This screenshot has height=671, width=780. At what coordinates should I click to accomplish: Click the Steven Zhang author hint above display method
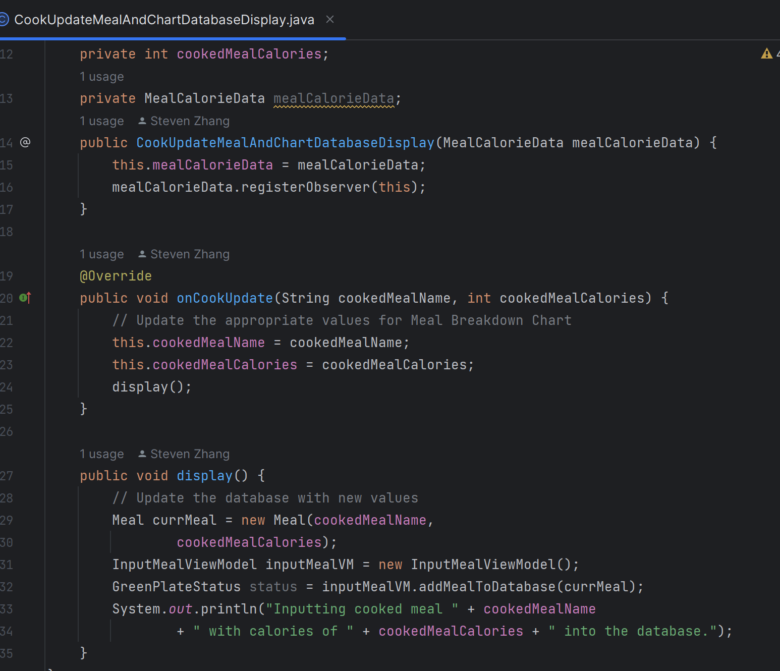tap(184, 454)
